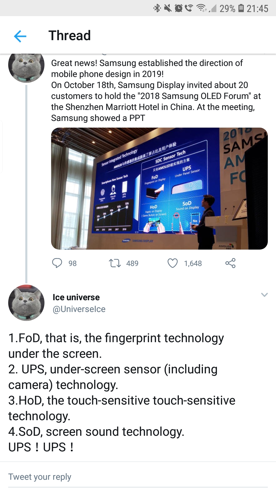Retweet the Samsung OLED Forum tweet
Viewport: 276px width, 491px height.
click(115, 263)
